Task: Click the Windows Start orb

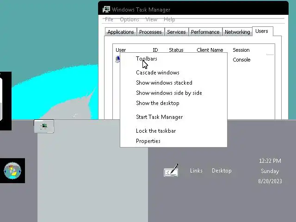Action: pos(12,171)
